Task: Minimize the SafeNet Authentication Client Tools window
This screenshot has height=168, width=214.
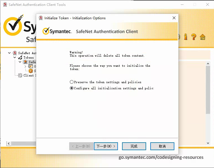Action: [x=182, y=4]
